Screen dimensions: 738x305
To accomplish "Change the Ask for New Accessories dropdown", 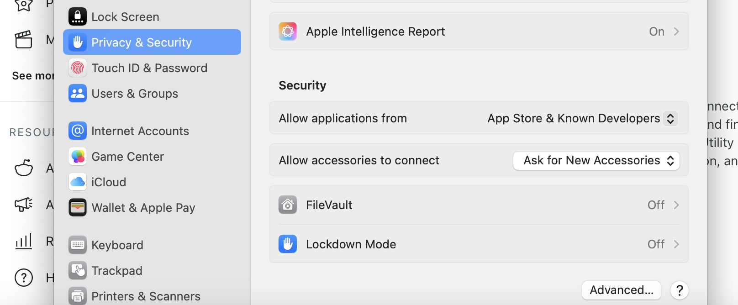I will [x=596, y=161].
